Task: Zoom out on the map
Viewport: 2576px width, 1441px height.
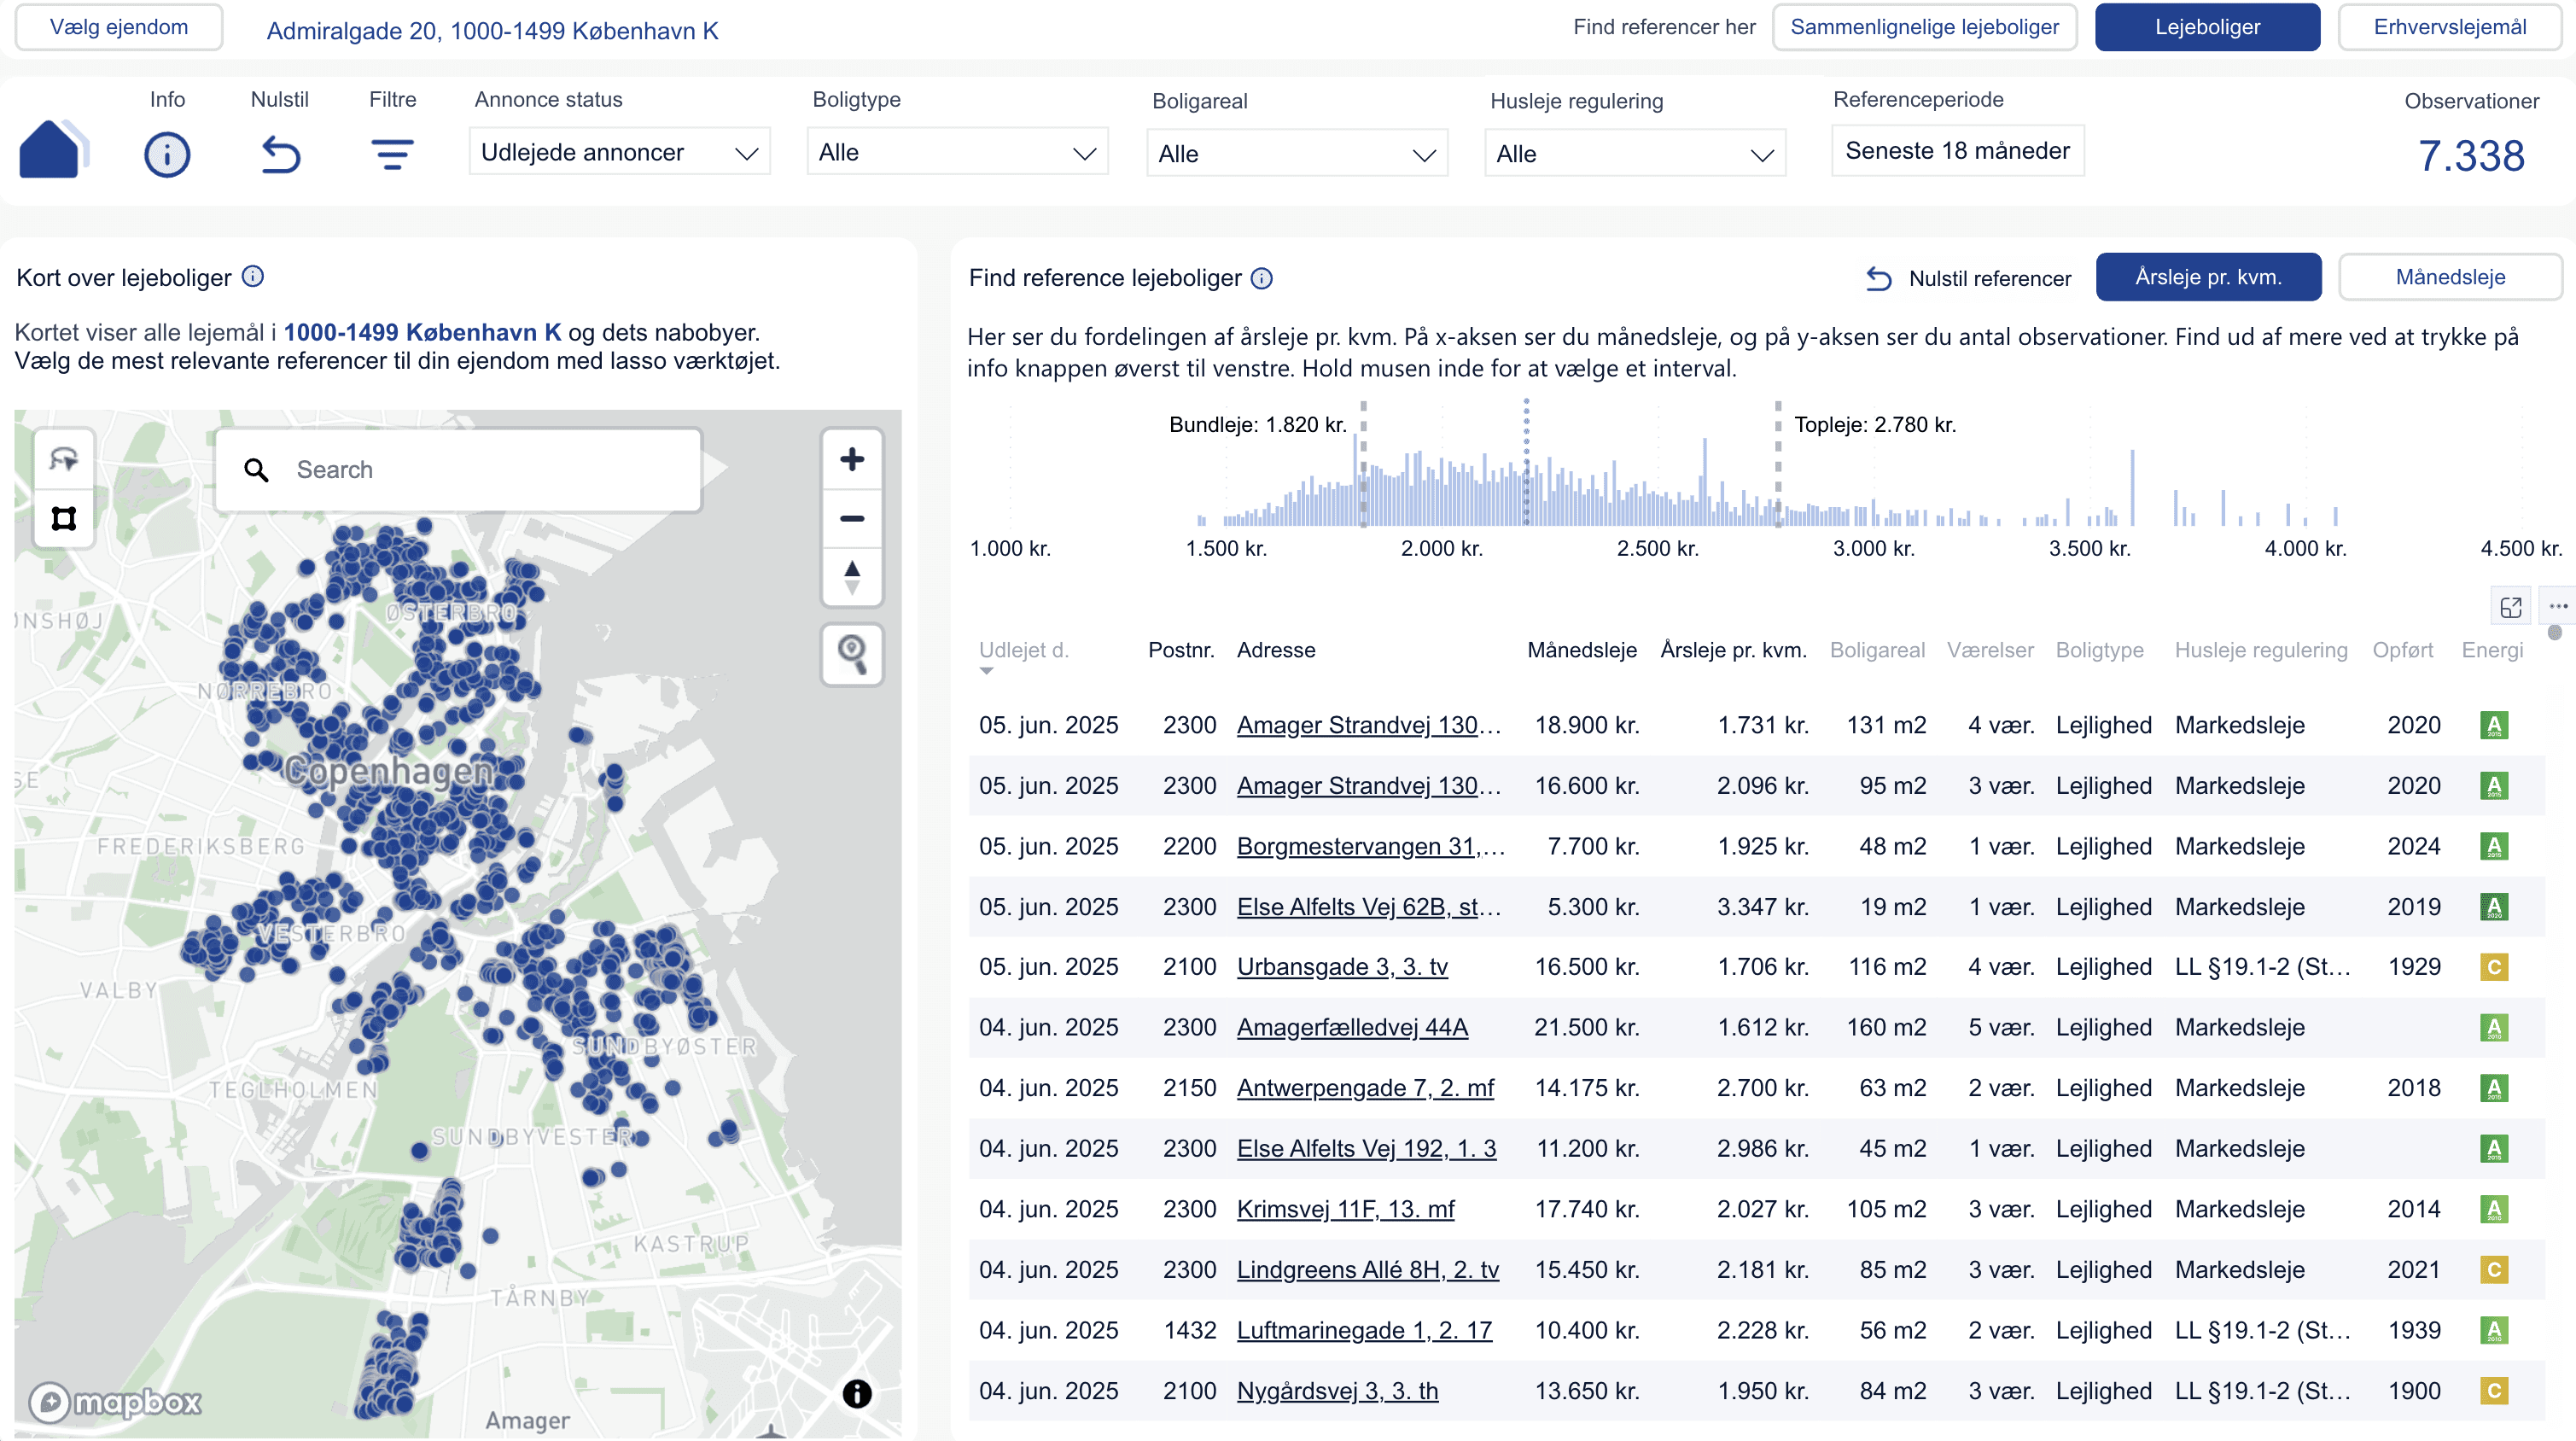Action: click(x=851, y=518)
